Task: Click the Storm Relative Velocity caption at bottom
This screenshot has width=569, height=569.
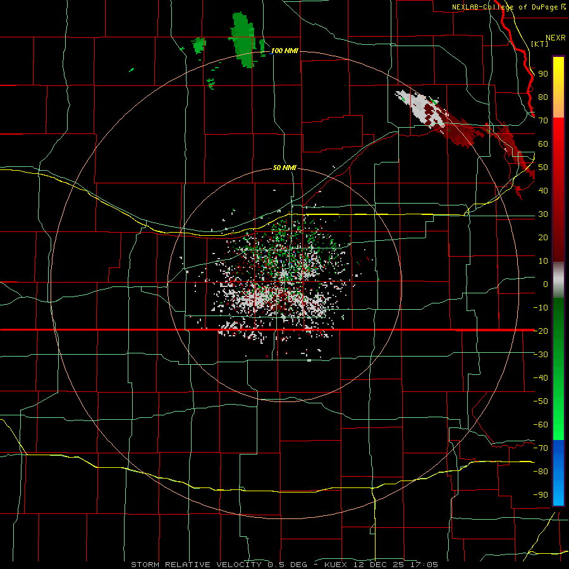Action: [x=284, y=565]
